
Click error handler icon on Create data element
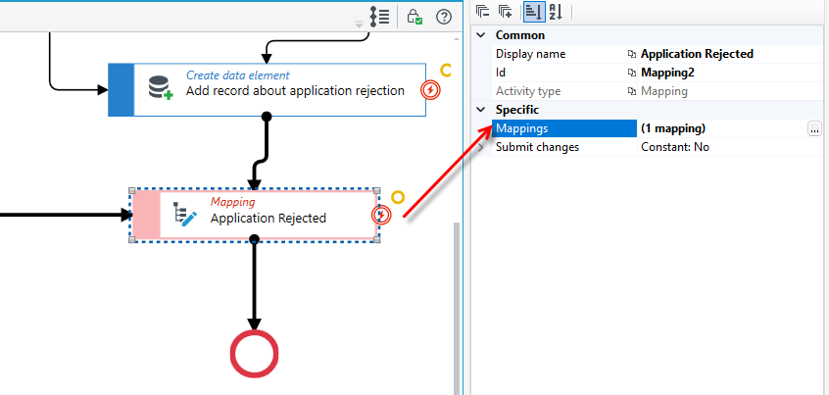pos(430,90)
